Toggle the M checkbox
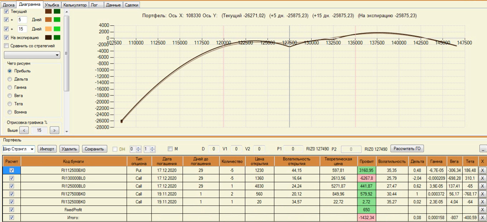 [170, 149]
